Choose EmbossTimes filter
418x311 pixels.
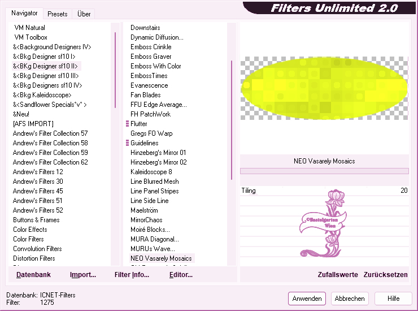tap(149, 76)
